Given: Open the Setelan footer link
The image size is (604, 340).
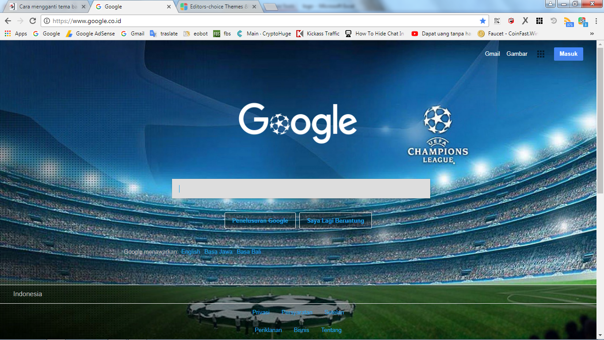Looking at the screenshot, I should (x=334, y=313).
